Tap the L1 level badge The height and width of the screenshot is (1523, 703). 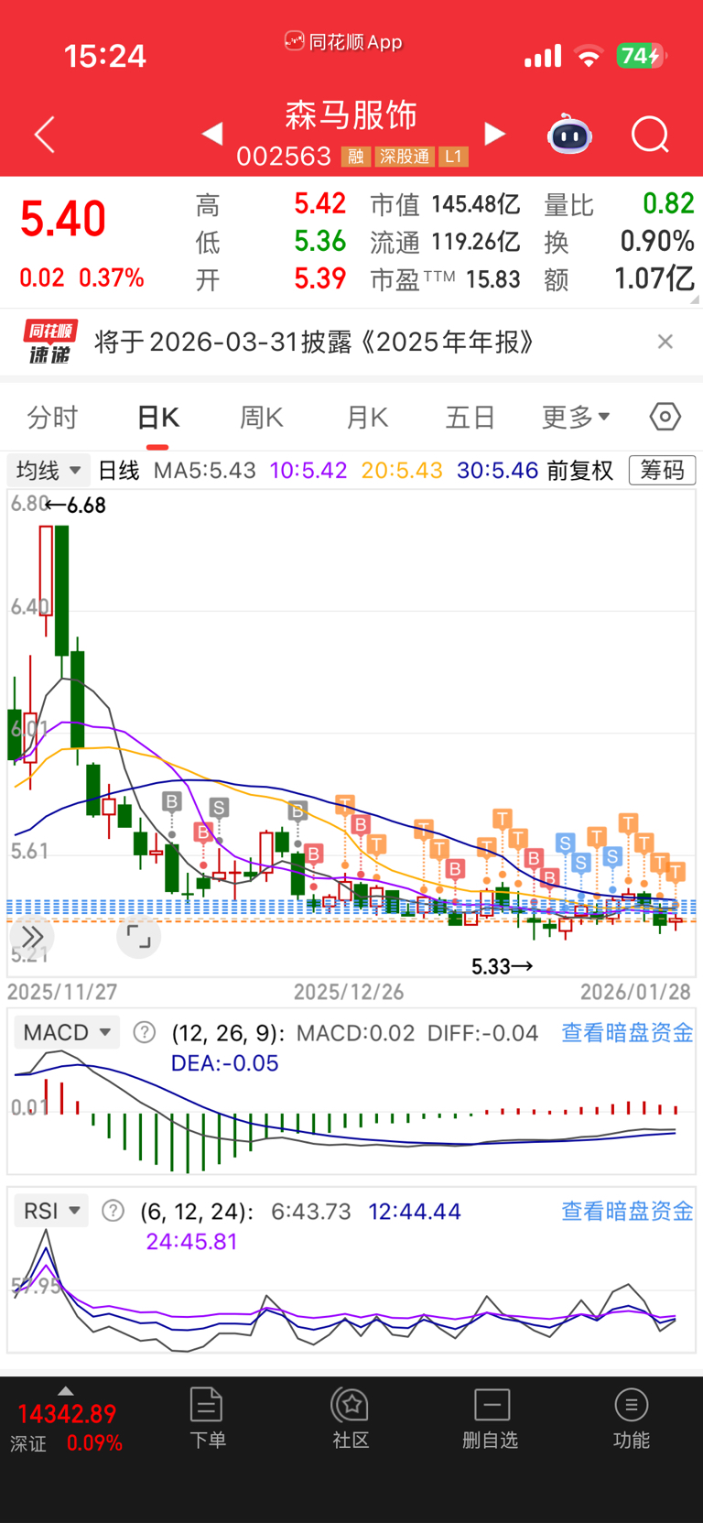click(x=453, y=157)
